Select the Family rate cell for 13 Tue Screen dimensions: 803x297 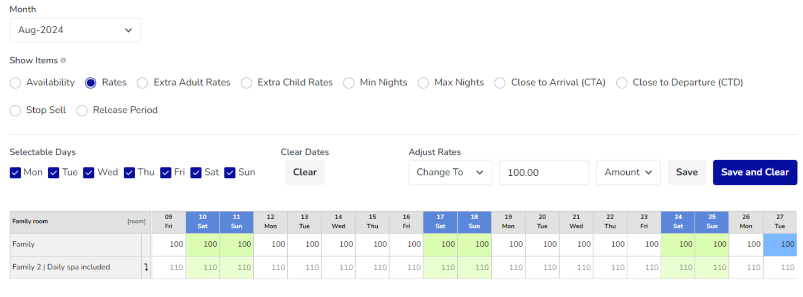point(305,244)
